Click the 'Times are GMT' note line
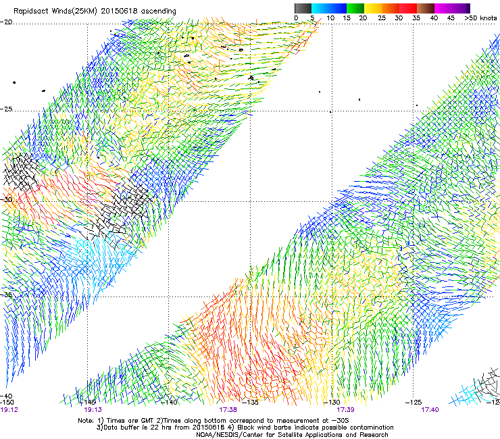Screen dimensions: 500x439 click(x=214, y=421)
